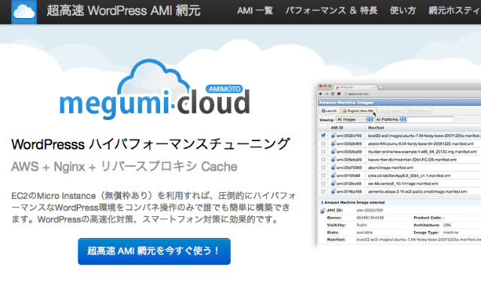481x286 pixels.
Task: Click the Launch button in AMI console
Action: (329, 110)
